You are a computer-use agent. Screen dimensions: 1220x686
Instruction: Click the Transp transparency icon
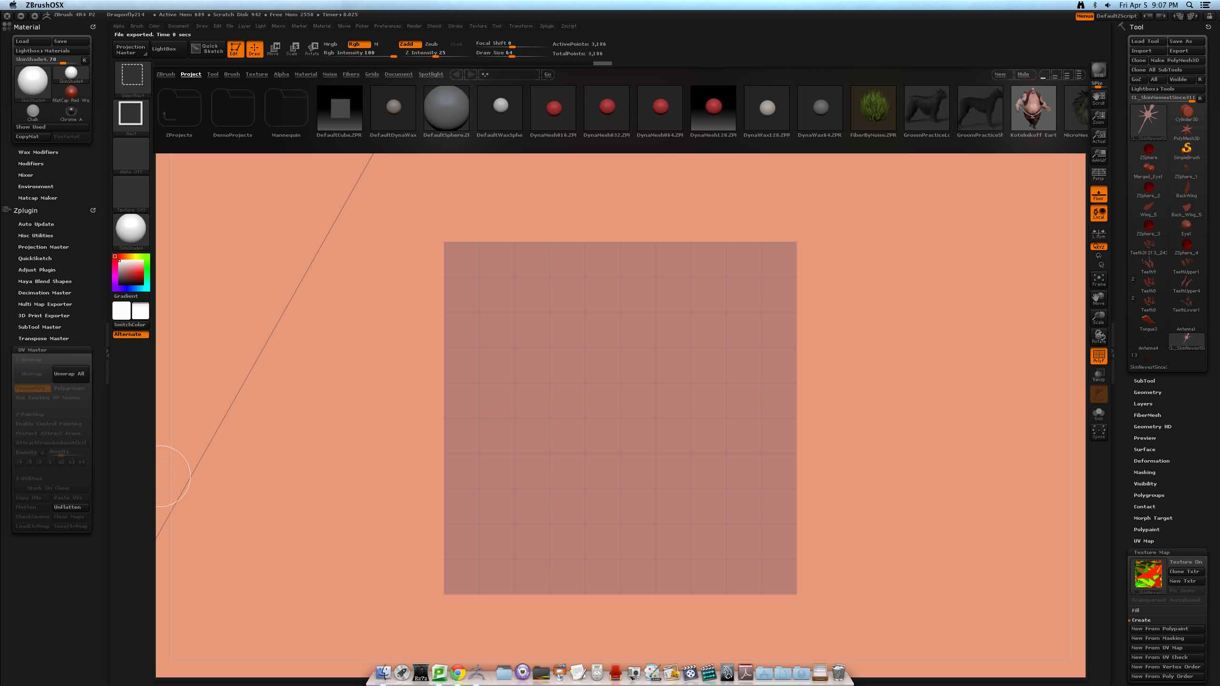(x=1098, y=375)
